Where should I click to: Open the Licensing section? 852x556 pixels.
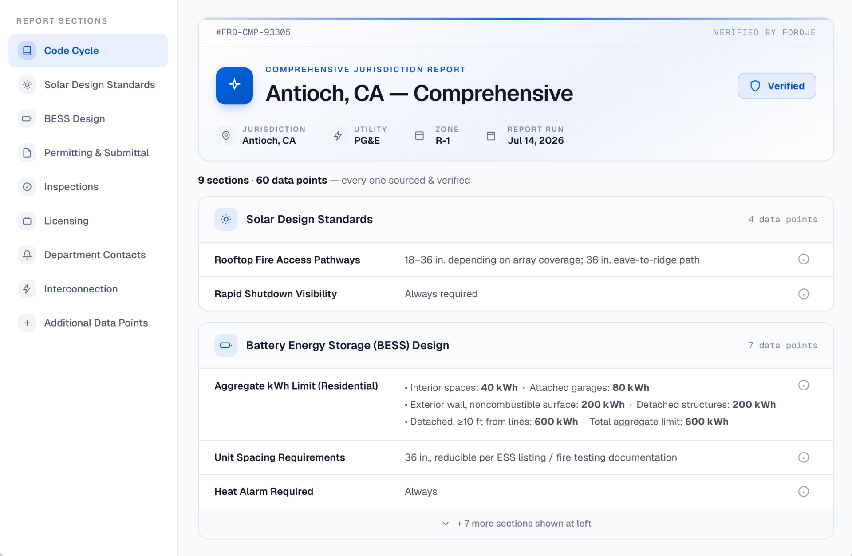(88, 221)
